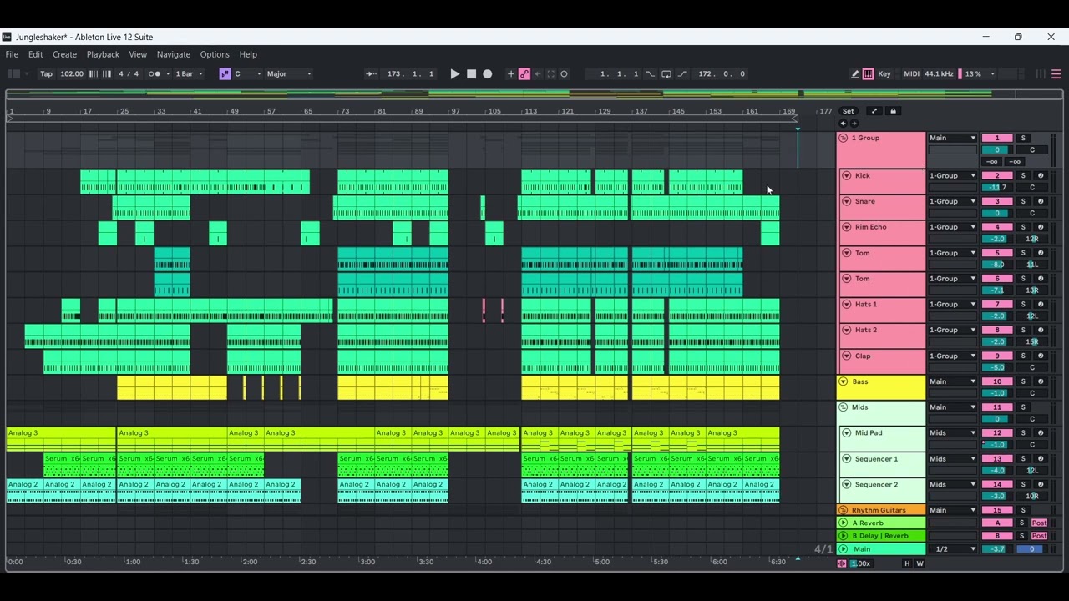Enable the Punch-In switch

650,73
